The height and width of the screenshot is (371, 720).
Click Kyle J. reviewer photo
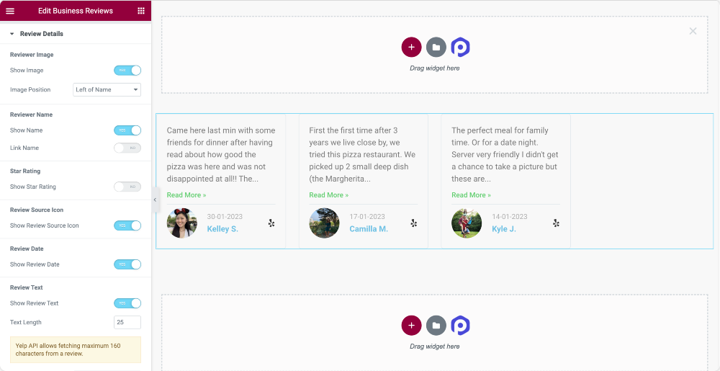pos(467,223)
